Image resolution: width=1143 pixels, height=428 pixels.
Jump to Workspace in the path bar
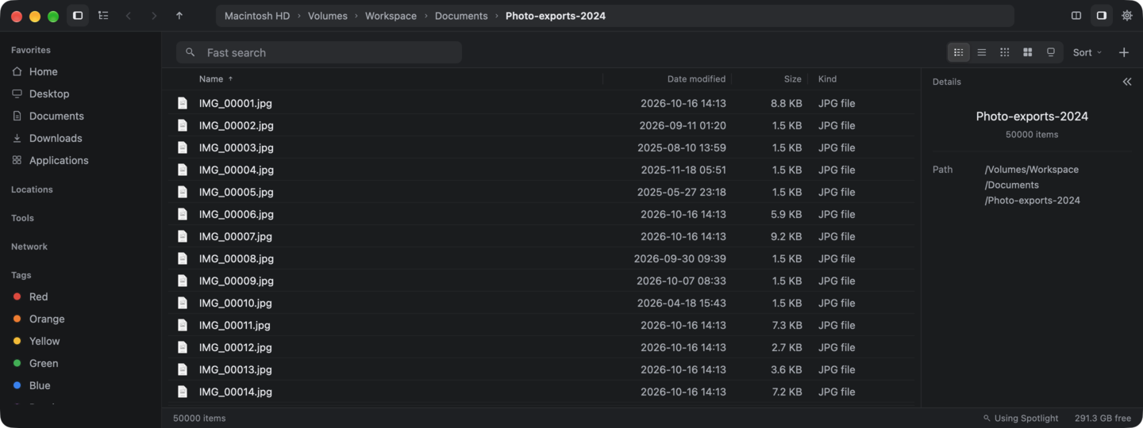coord(391,16)
